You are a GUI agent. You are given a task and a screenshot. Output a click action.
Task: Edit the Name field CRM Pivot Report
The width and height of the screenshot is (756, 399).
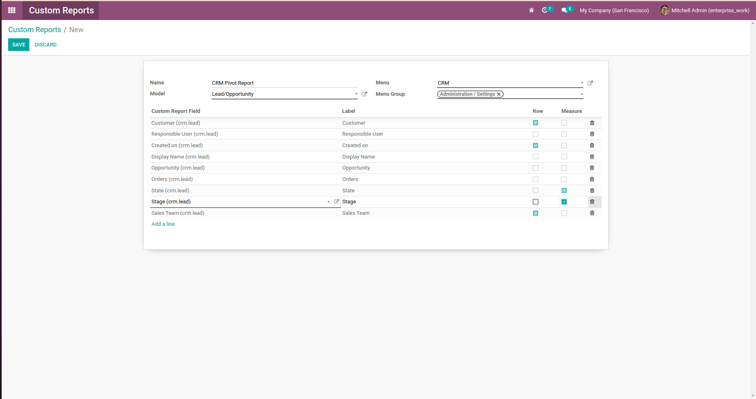285,83
